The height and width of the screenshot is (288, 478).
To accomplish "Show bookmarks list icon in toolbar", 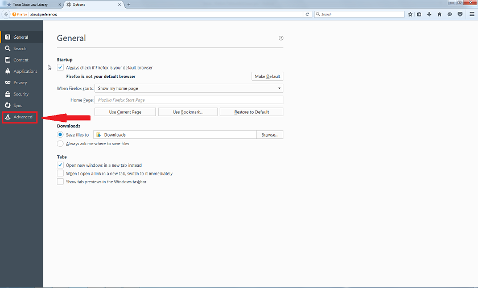I will pos(419,14).
